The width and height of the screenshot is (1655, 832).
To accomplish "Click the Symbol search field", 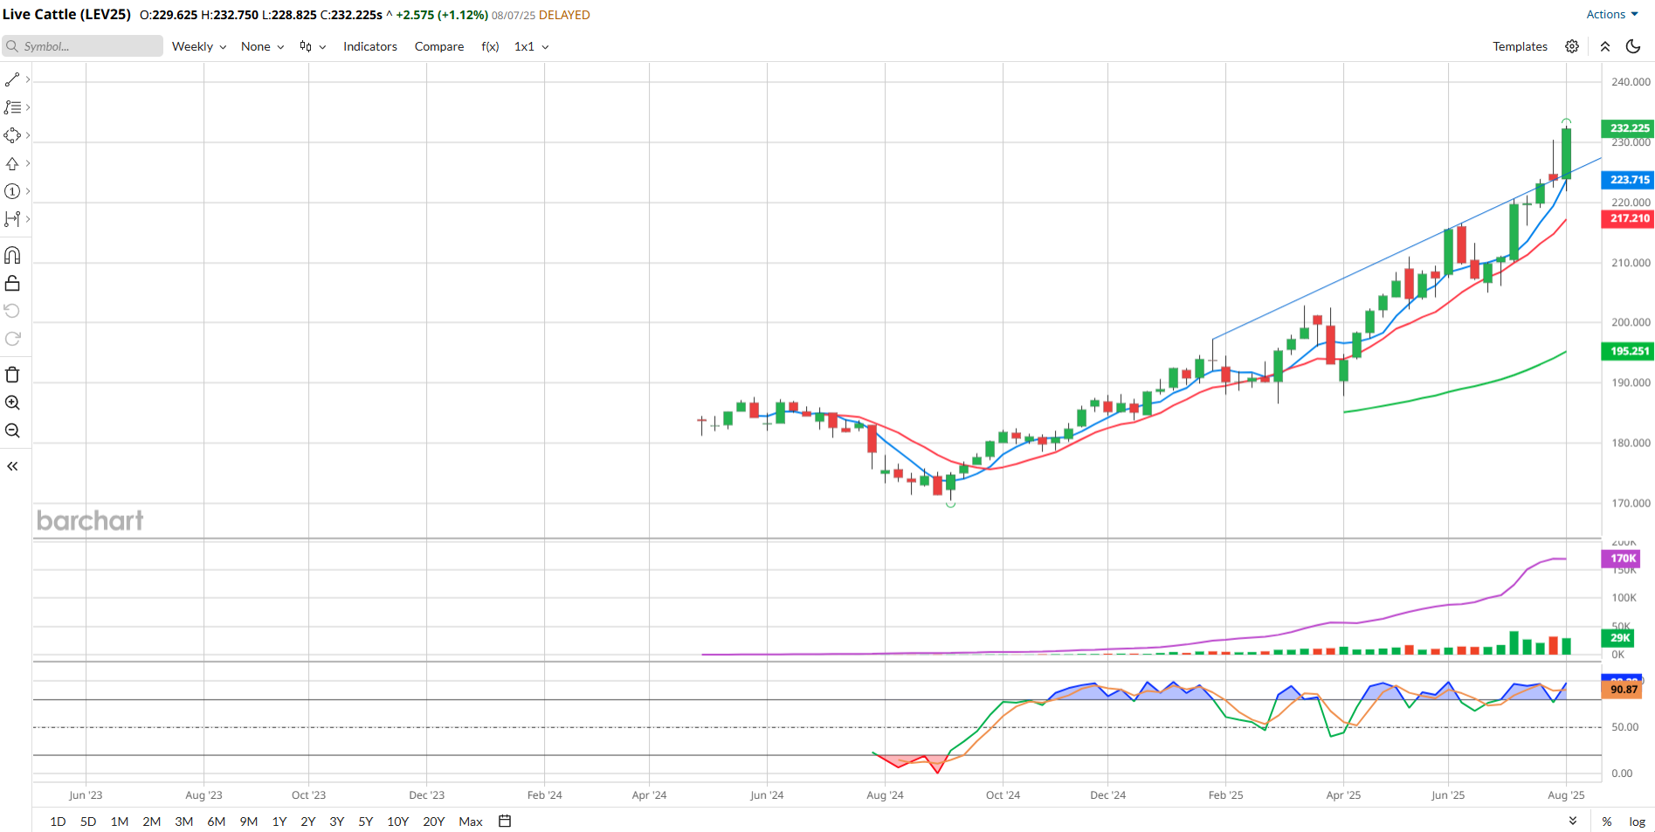I will 83,46.
